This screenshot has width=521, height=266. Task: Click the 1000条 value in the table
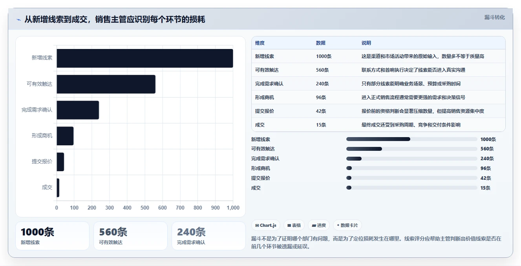(324, 56)
